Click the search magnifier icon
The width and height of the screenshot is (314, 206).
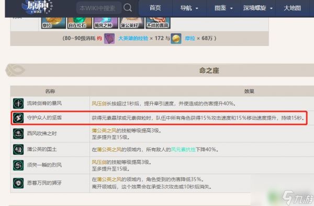[128, 8]
